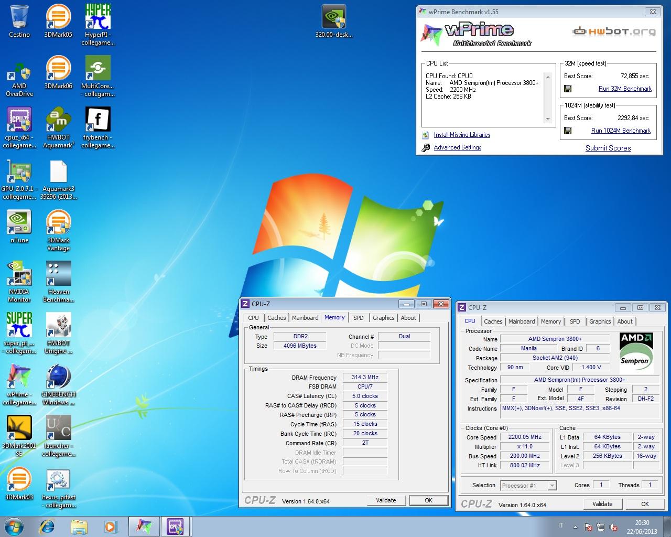
Task: Click Install Missing Libraries link
Action: click(x=462, y=135)
